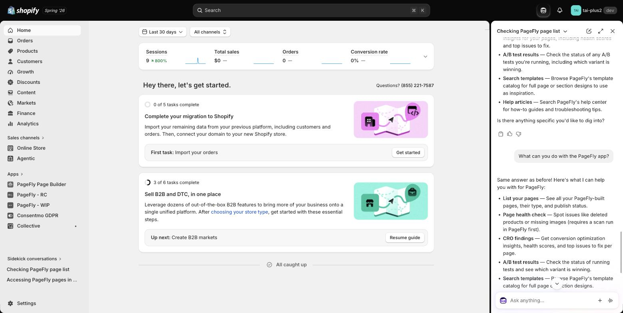The image size is (623, 313).
Task: Expand Sidekick panel to full screen
Action: (601, 31)
